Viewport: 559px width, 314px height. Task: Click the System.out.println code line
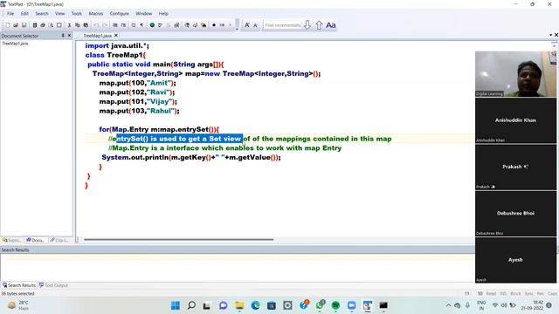coord(191,157)
